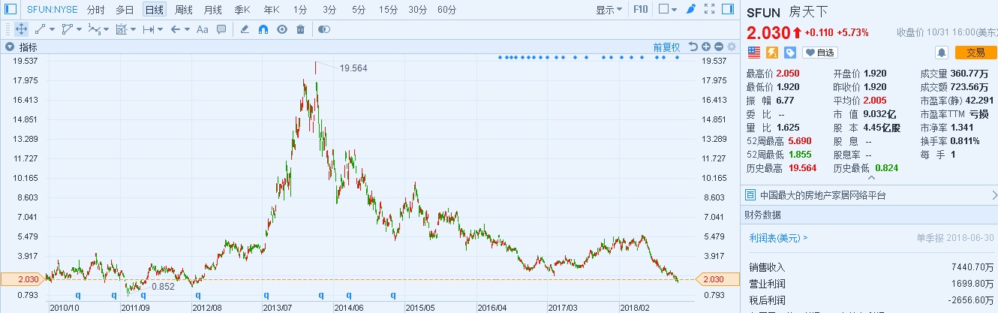Click the orange lightning level icon
This screenshot has width=998, height=313.
tap(771, 52)
